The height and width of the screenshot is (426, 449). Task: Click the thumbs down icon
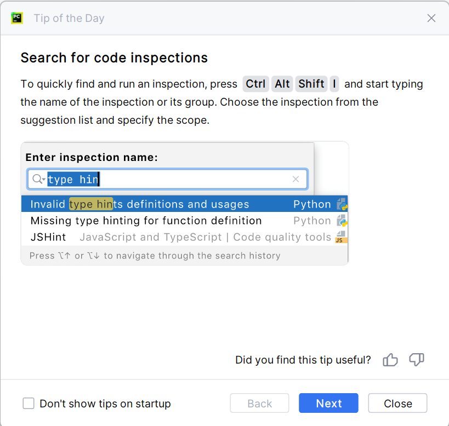417,360
